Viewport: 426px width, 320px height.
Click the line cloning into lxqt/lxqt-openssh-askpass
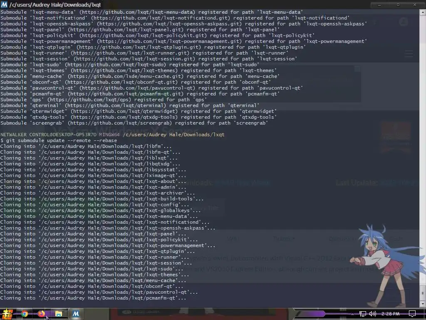pos(108,228)
